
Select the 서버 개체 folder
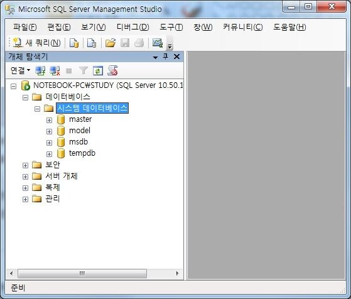[62, 176]
